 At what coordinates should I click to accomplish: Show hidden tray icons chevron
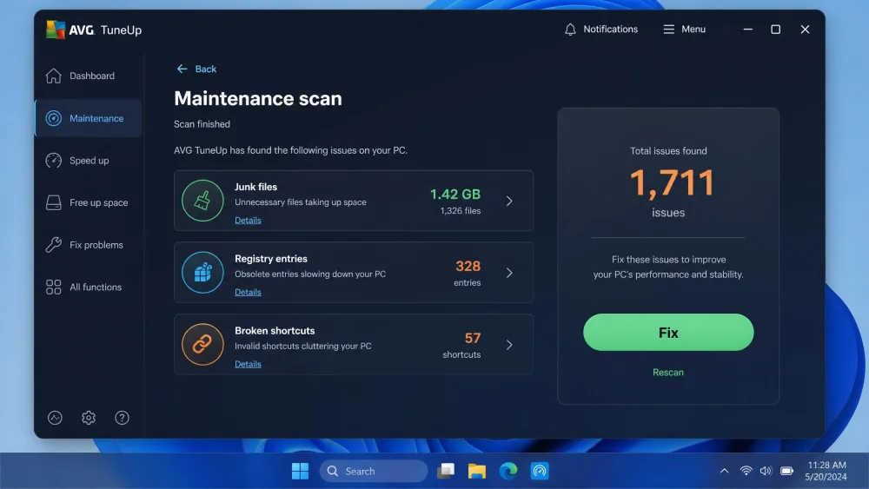pyautogui.click(x=725, y=472)
